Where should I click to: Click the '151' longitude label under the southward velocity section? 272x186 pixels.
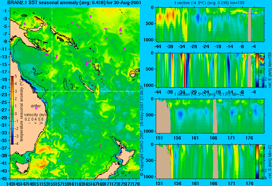tap(159, 183)
